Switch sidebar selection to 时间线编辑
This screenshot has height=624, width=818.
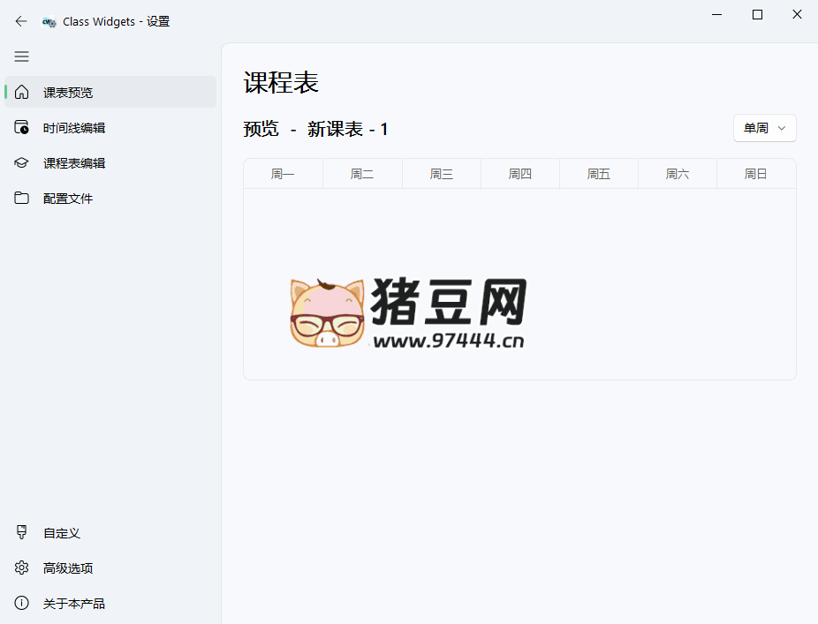(74, 127)
